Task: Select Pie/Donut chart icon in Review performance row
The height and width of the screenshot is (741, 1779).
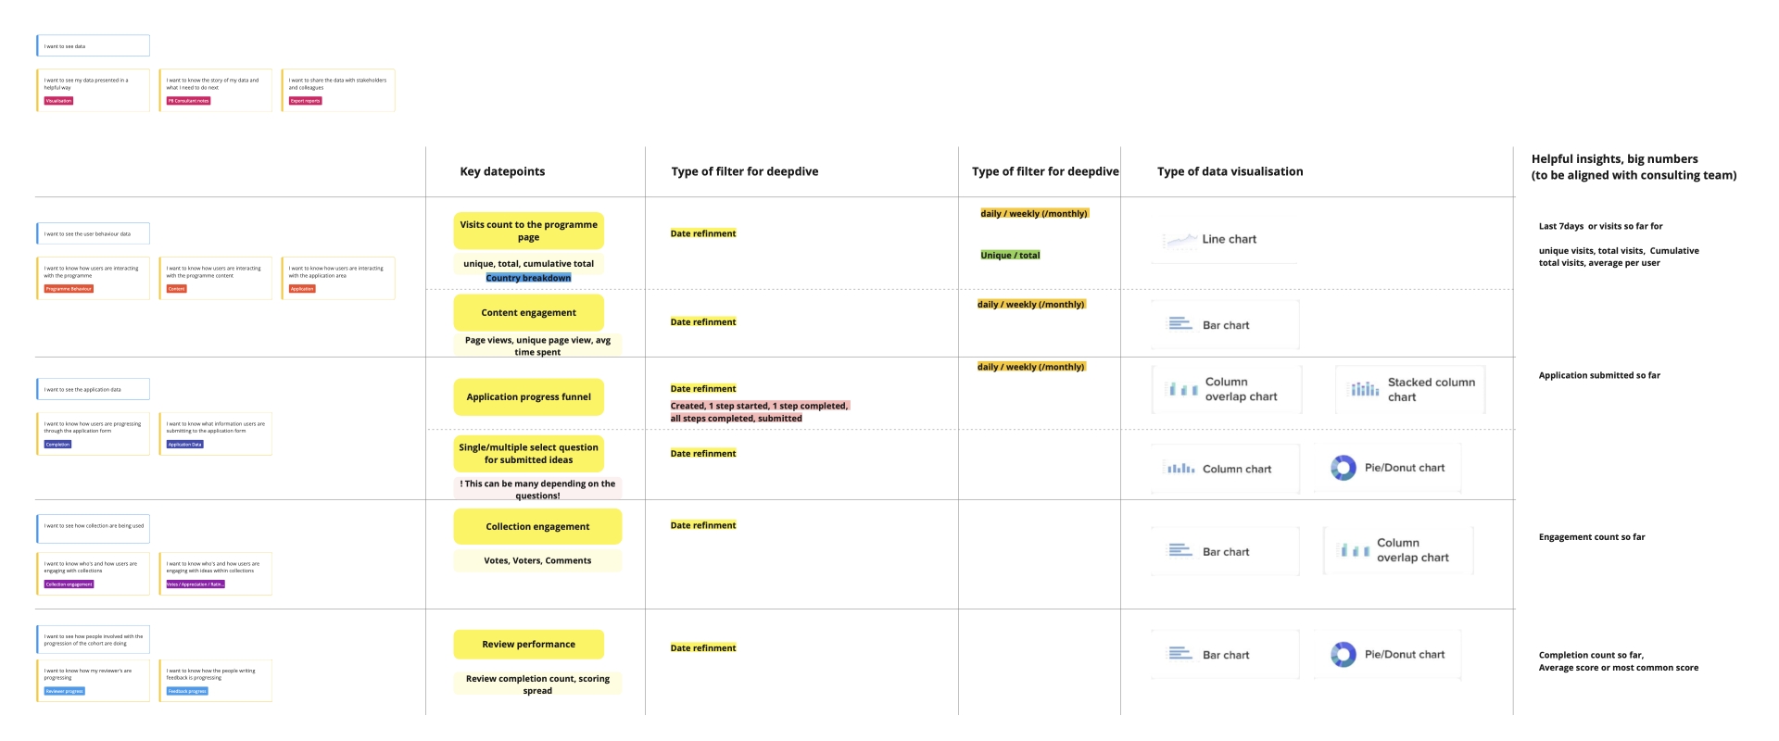Action: tap(1343, 654)
